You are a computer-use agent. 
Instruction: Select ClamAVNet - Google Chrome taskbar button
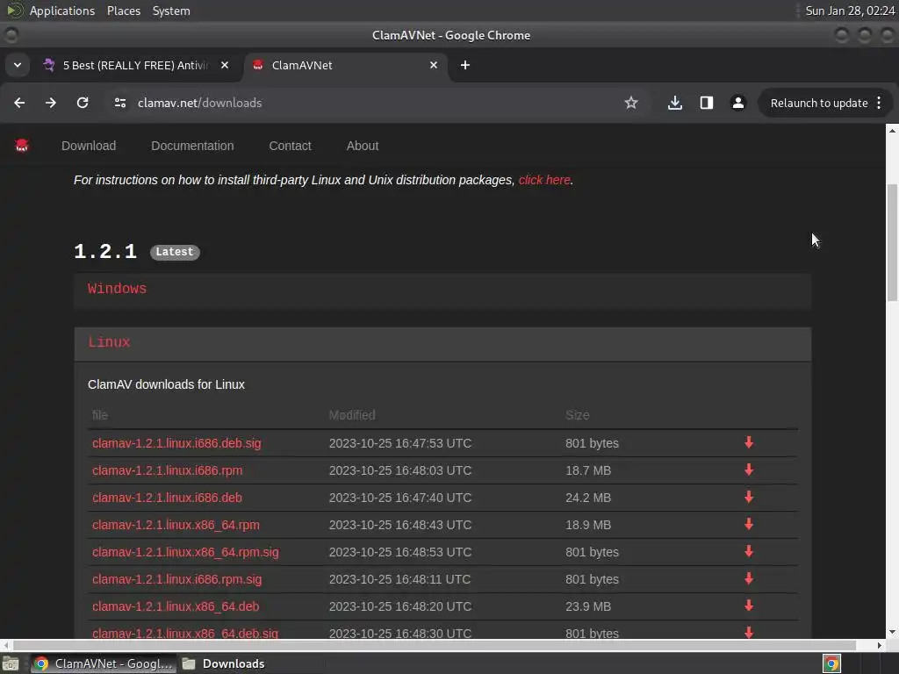click(104, 663)
